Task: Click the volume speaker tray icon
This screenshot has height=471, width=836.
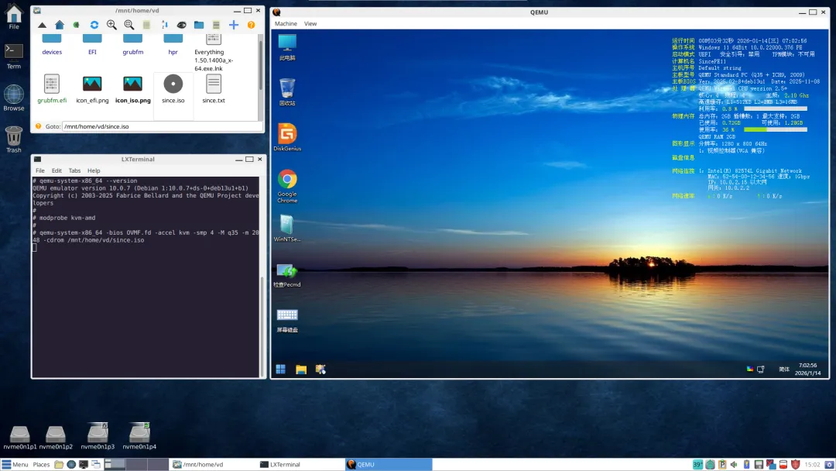Action: point(734,465)
